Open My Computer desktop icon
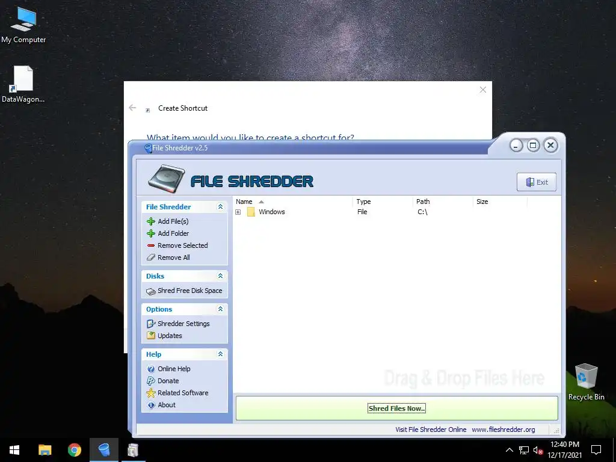The height and width of the screenshot is (462, 616). [x=23, y=25]
